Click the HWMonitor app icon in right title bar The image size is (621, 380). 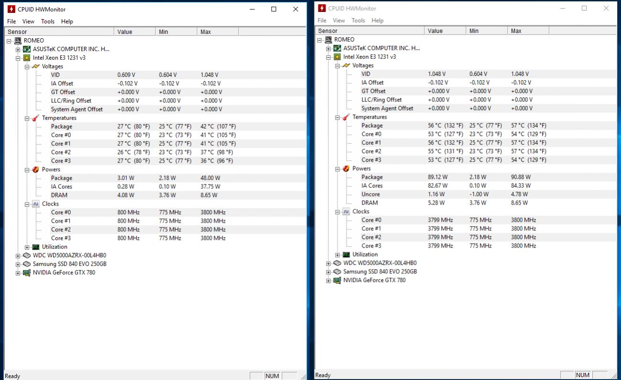[322, 8]
